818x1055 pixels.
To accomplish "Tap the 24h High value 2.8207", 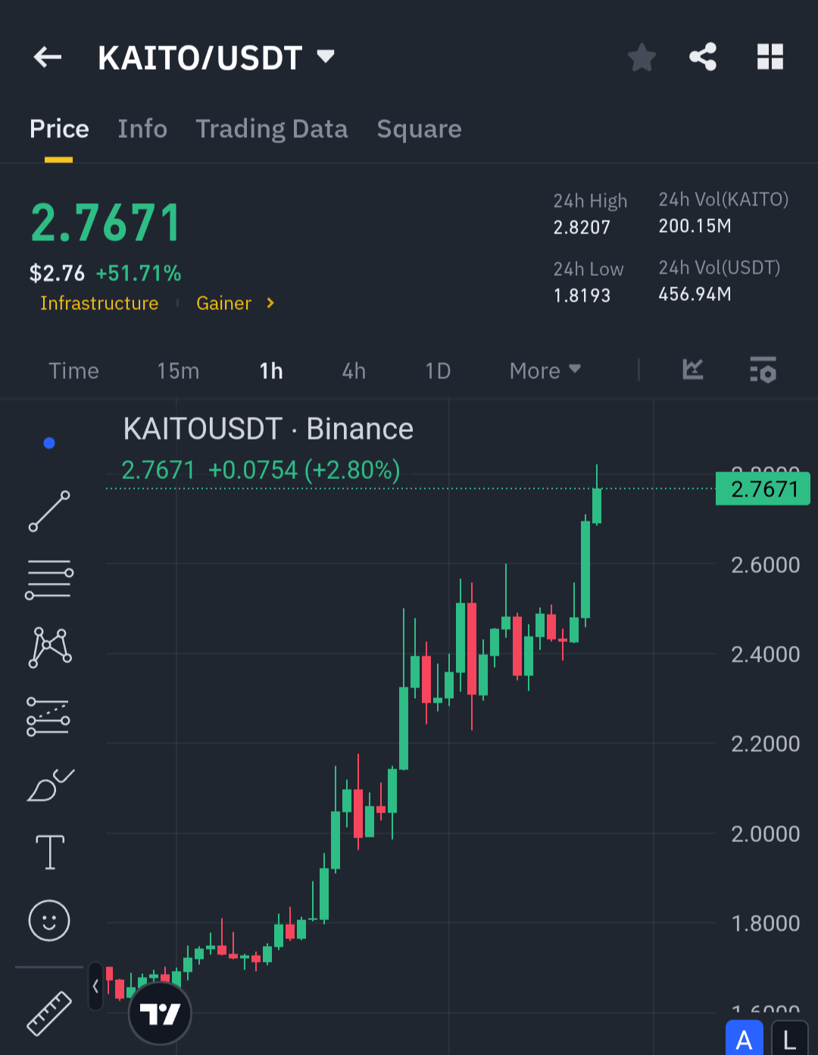I will (582, 227).
